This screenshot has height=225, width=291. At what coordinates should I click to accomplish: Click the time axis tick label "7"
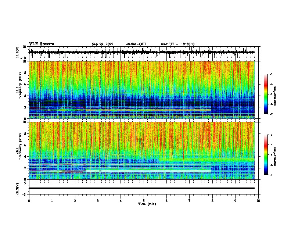[190, 201]
